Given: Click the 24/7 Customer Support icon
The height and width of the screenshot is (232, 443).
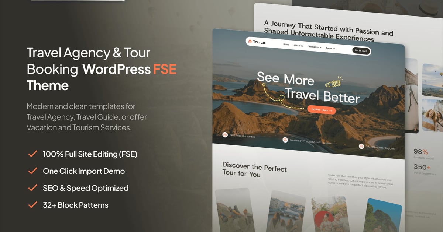Looking at the screenshot, I should pyautogui.click(x=361, y=146).
